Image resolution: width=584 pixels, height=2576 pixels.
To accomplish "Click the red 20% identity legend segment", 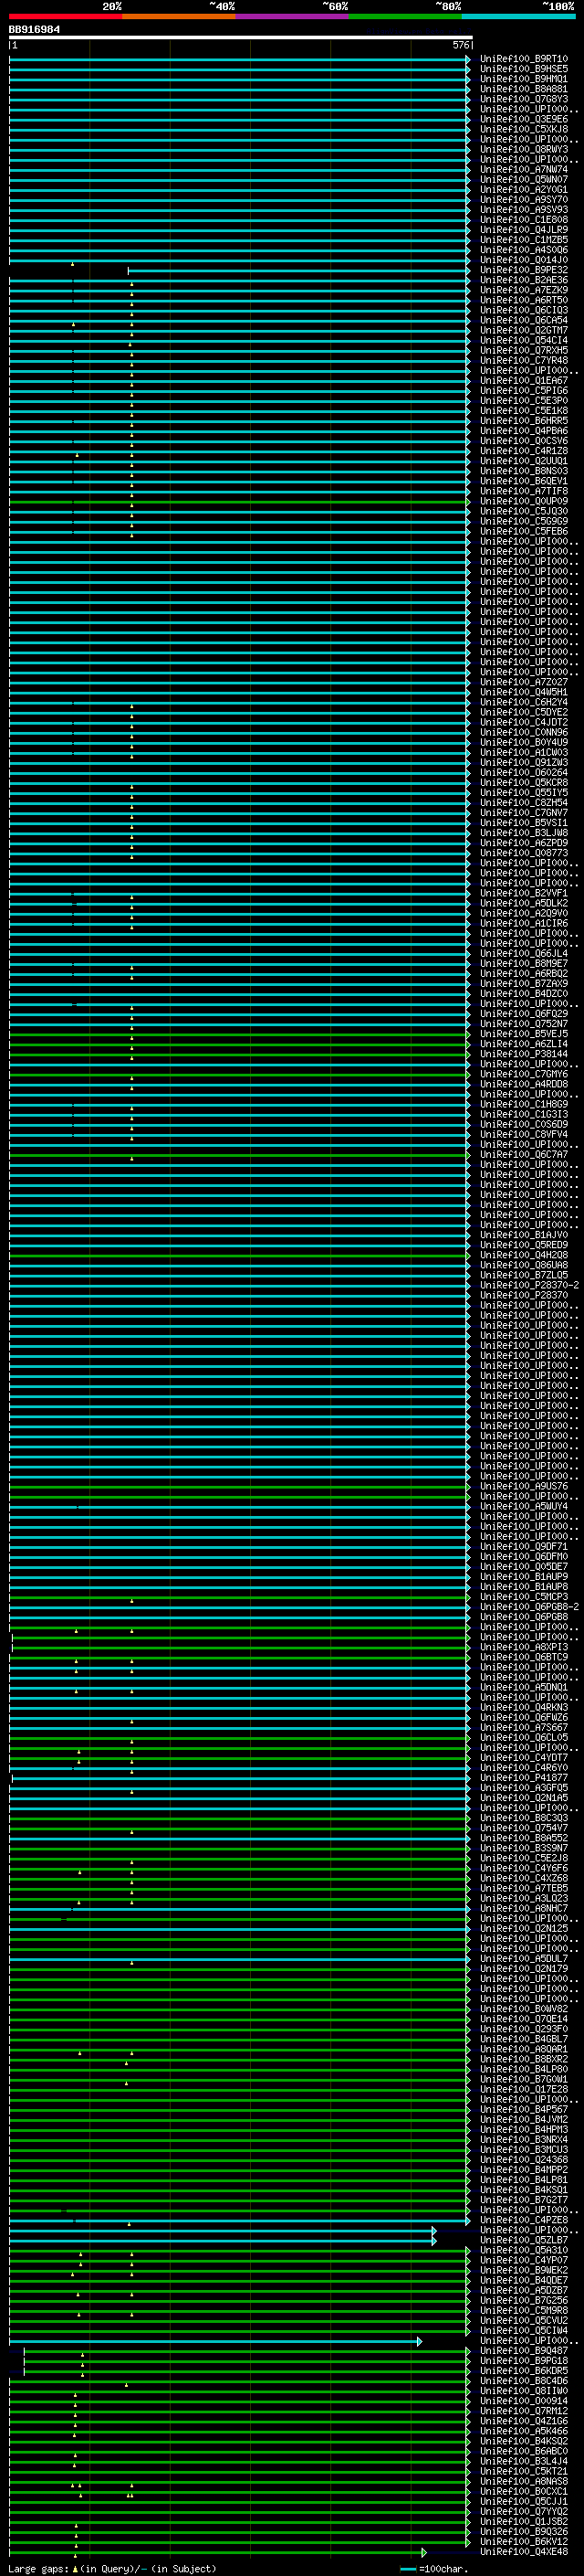I will tap(66, 16).
